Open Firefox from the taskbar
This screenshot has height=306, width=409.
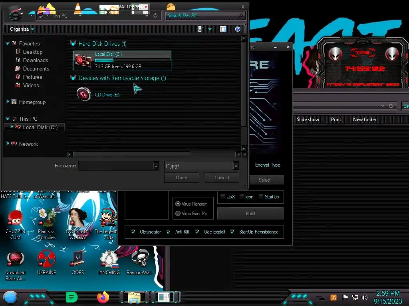coord(103,297)
